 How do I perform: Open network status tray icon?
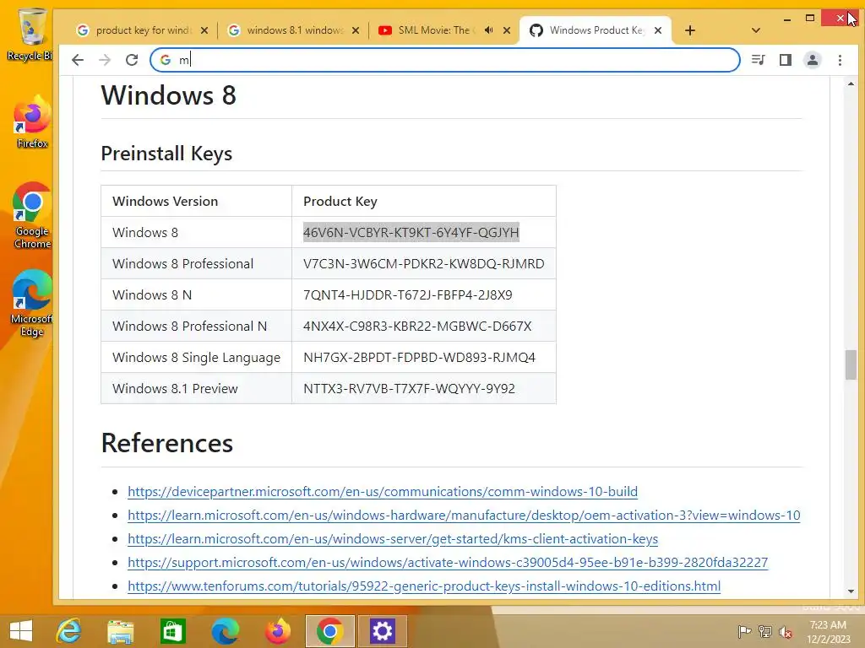tap(765, 631)
